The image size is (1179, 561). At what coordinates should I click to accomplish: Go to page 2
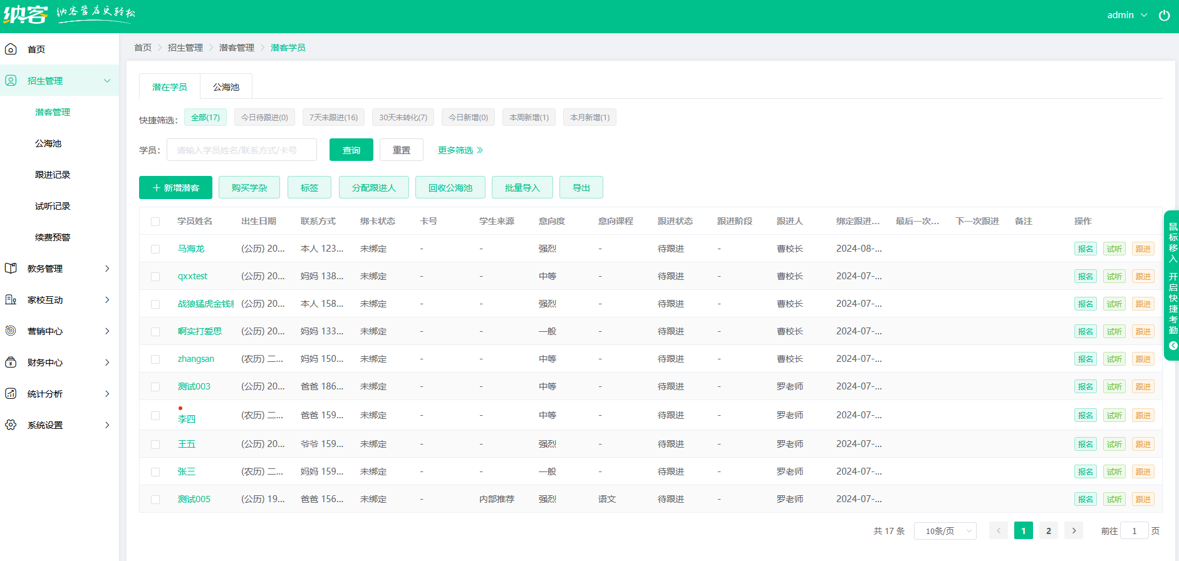(x=1049, y=531)
